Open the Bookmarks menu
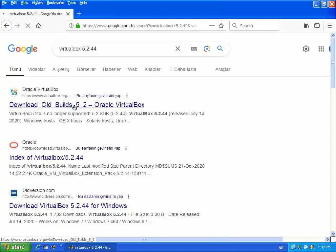The height and width of the screenshot is (252, 336). pyautogui.click(x=55, y=3)
